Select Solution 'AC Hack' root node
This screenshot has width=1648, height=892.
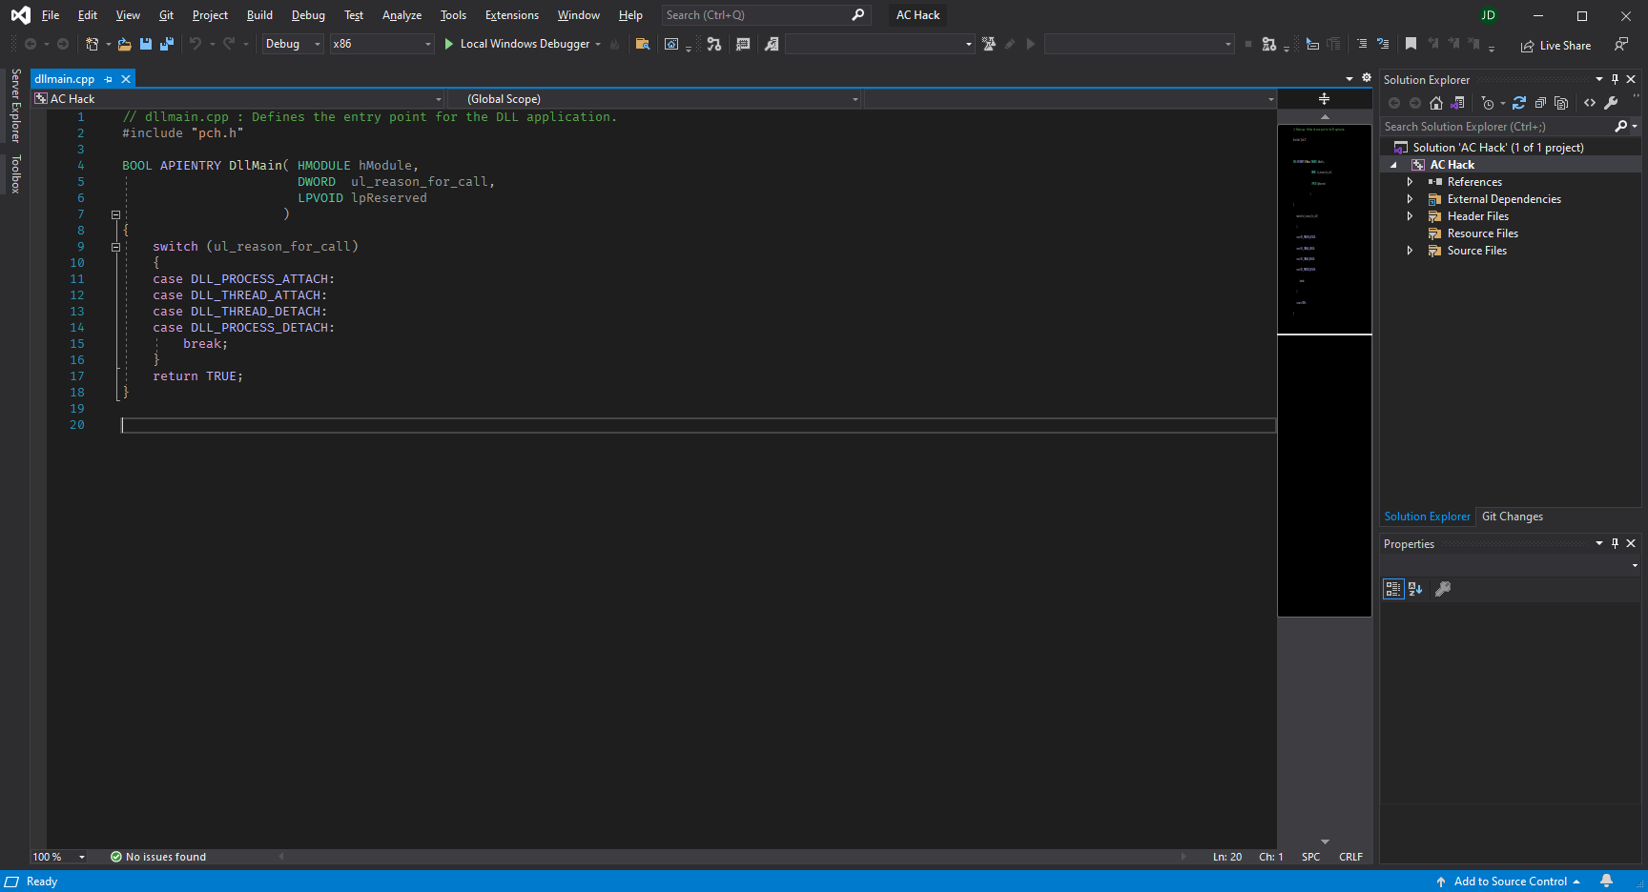1497,148
